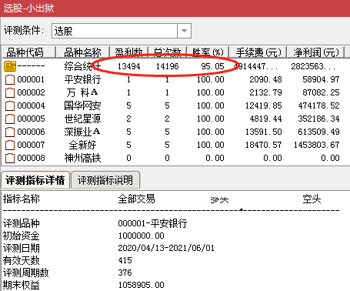350x291 pixels.
Task: Click 空头 column heading
Action: coord(312,199)
